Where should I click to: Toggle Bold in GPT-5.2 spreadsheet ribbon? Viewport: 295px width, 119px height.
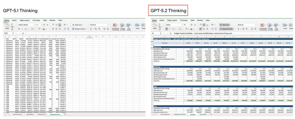(166, 29)
